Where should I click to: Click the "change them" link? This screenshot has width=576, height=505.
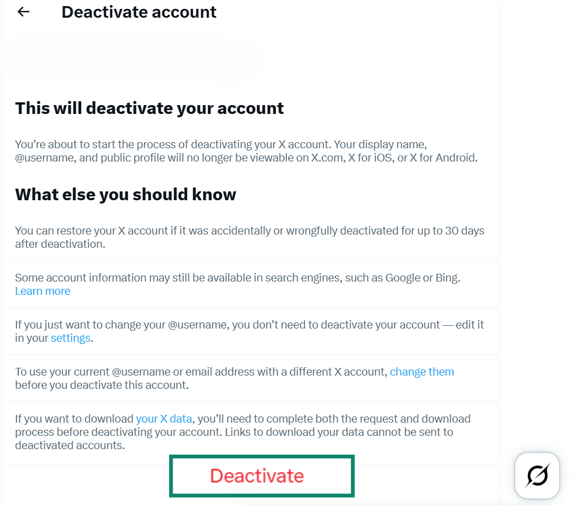[x=422, y=372]
